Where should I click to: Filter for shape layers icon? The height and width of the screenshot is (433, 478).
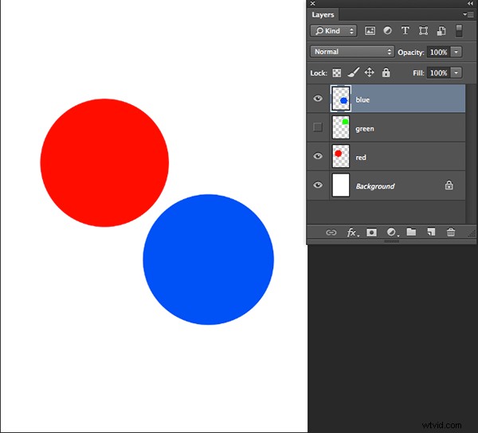tap(423, 31)
